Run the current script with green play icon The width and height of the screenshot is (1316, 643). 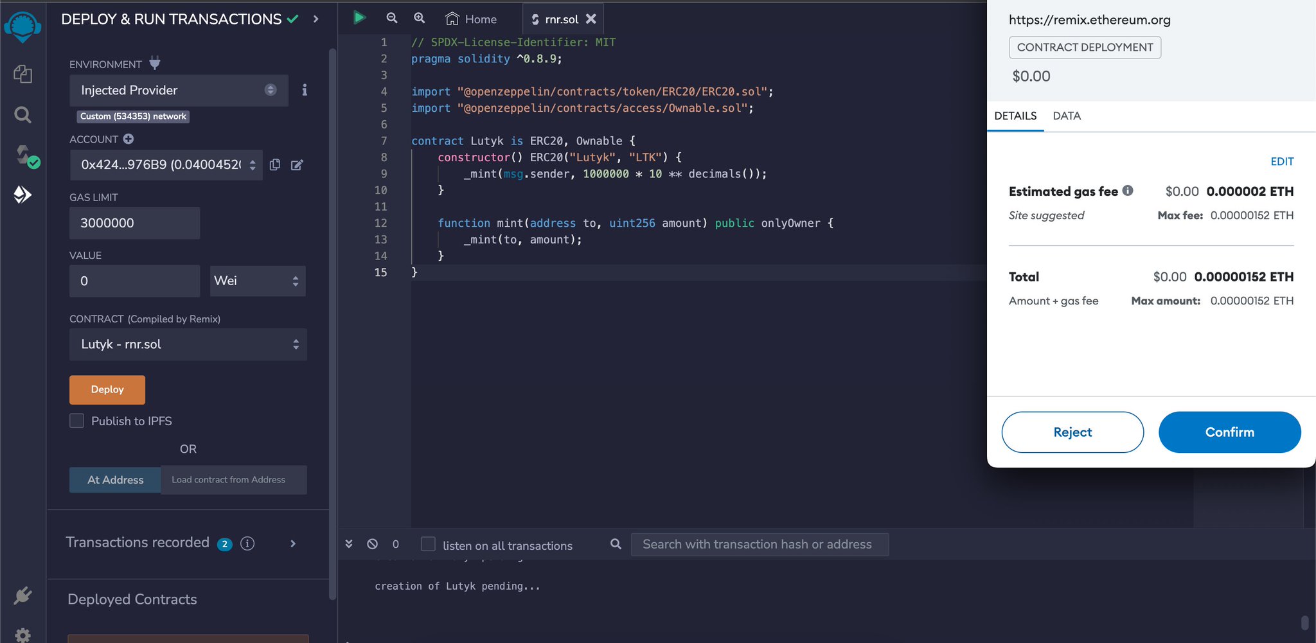coord(359,18)
